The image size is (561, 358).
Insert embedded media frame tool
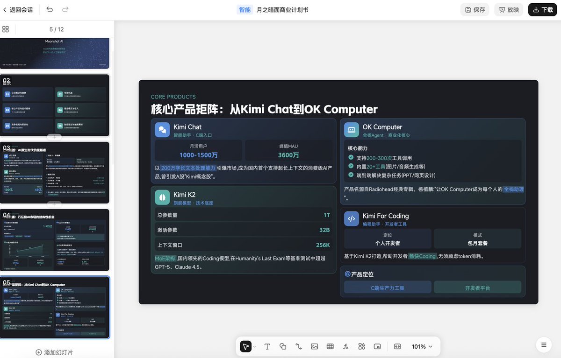(x=377, y=346)
